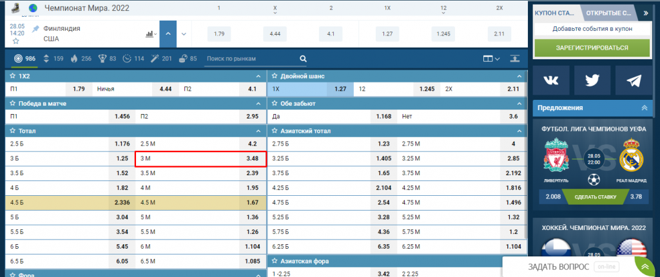Image resolution: width=660 pixels, height=277 pixels.
Task: Click the Поиск по рынкам search field
Action: pos(249,59)
